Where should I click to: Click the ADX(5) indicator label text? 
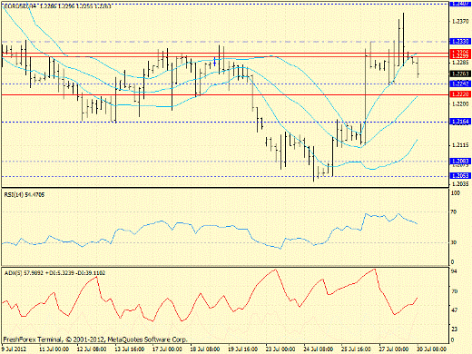[x=54, y=273]
